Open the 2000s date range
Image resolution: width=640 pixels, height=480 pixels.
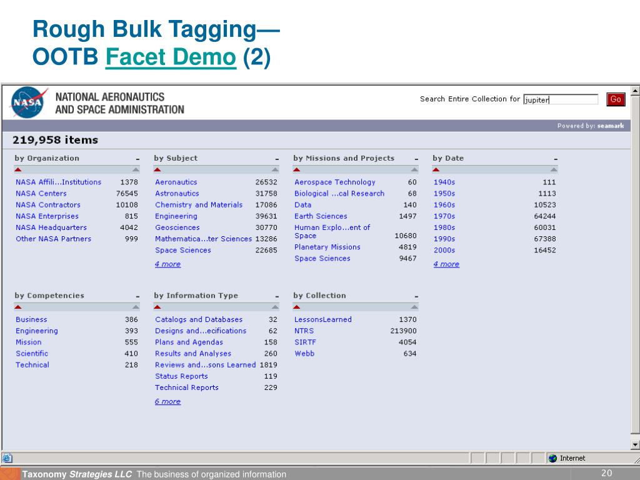pyautogui.click(x=444, y=250)
